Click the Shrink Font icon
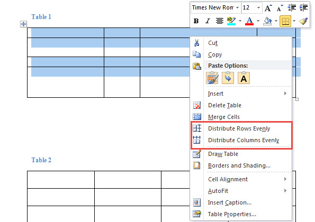Viewport: 315px width, 222px height. click(280, 8)
